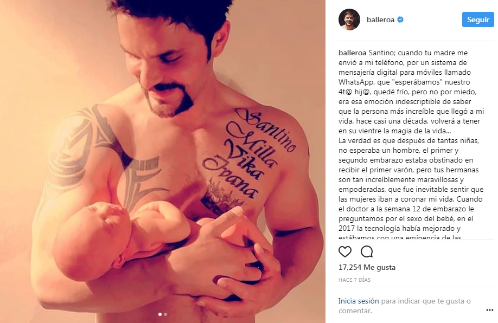This screenshot has width=498, height=323.
Task: Open balleroa username in the post header
Action: tap(380, 20)
